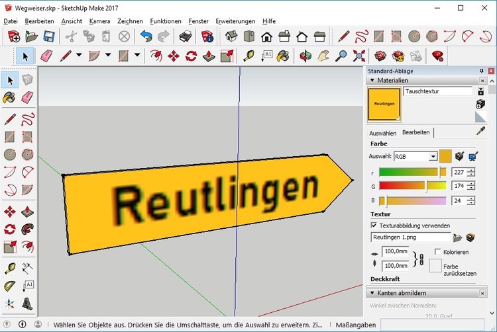
Task: Select the Circle tool in left toolbar
Action: click(x=10, y=154)
